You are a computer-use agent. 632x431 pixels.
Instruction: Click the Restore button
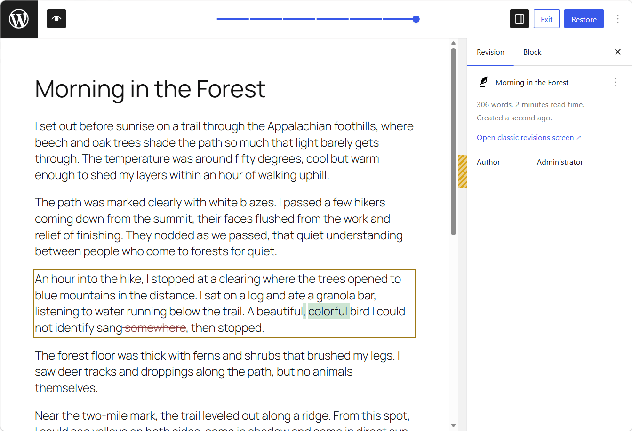point(584,19)
